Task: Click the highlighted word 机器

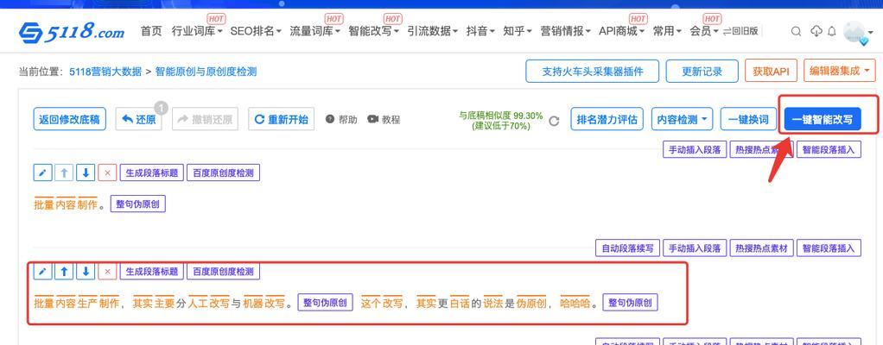Action: tap(253, 304)
